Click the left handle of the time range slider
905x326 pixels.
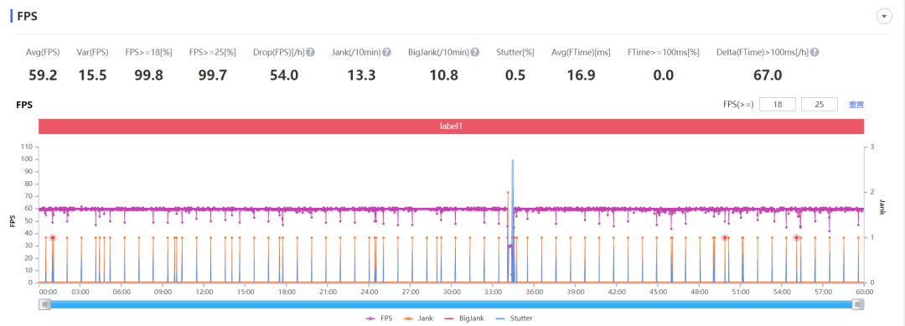coord(44,305)
